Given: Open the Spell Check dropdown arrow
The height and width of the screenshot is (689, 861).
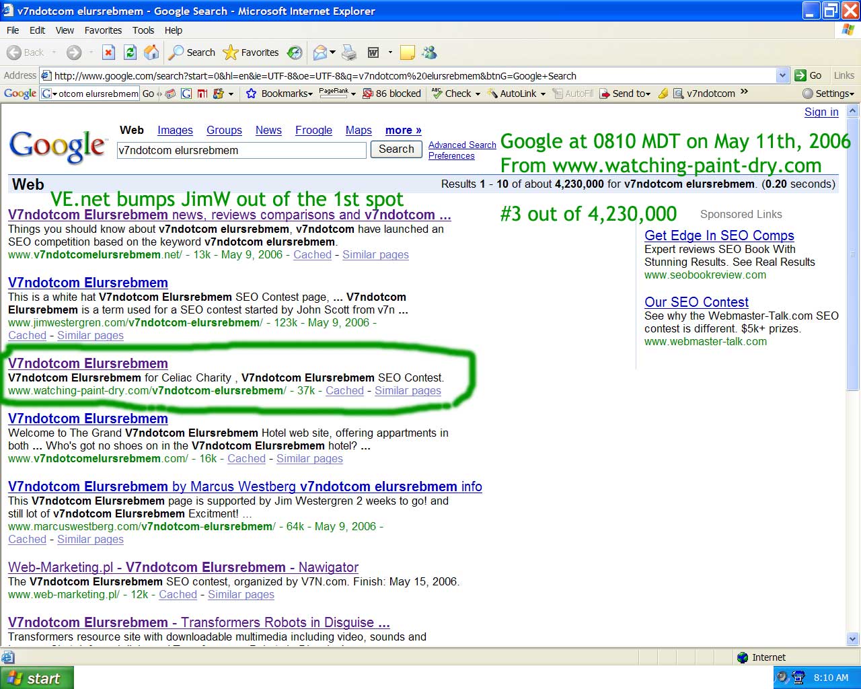Looking at the screenshot, I should pyautogui.click(x=478, y=94).
